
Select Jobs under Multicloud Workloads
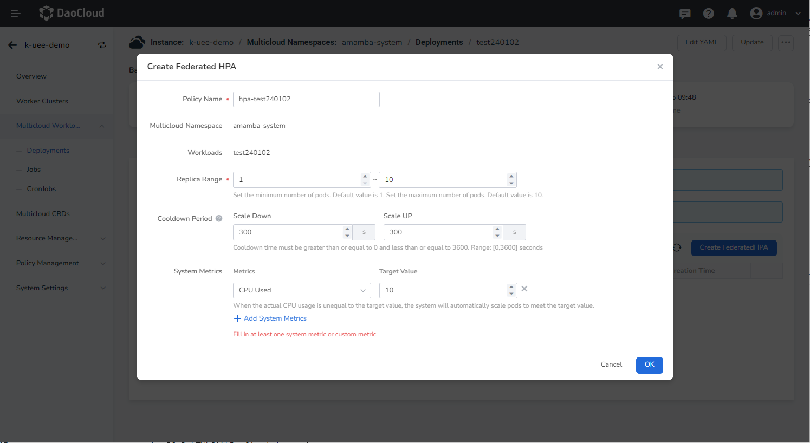coord(34,170)
